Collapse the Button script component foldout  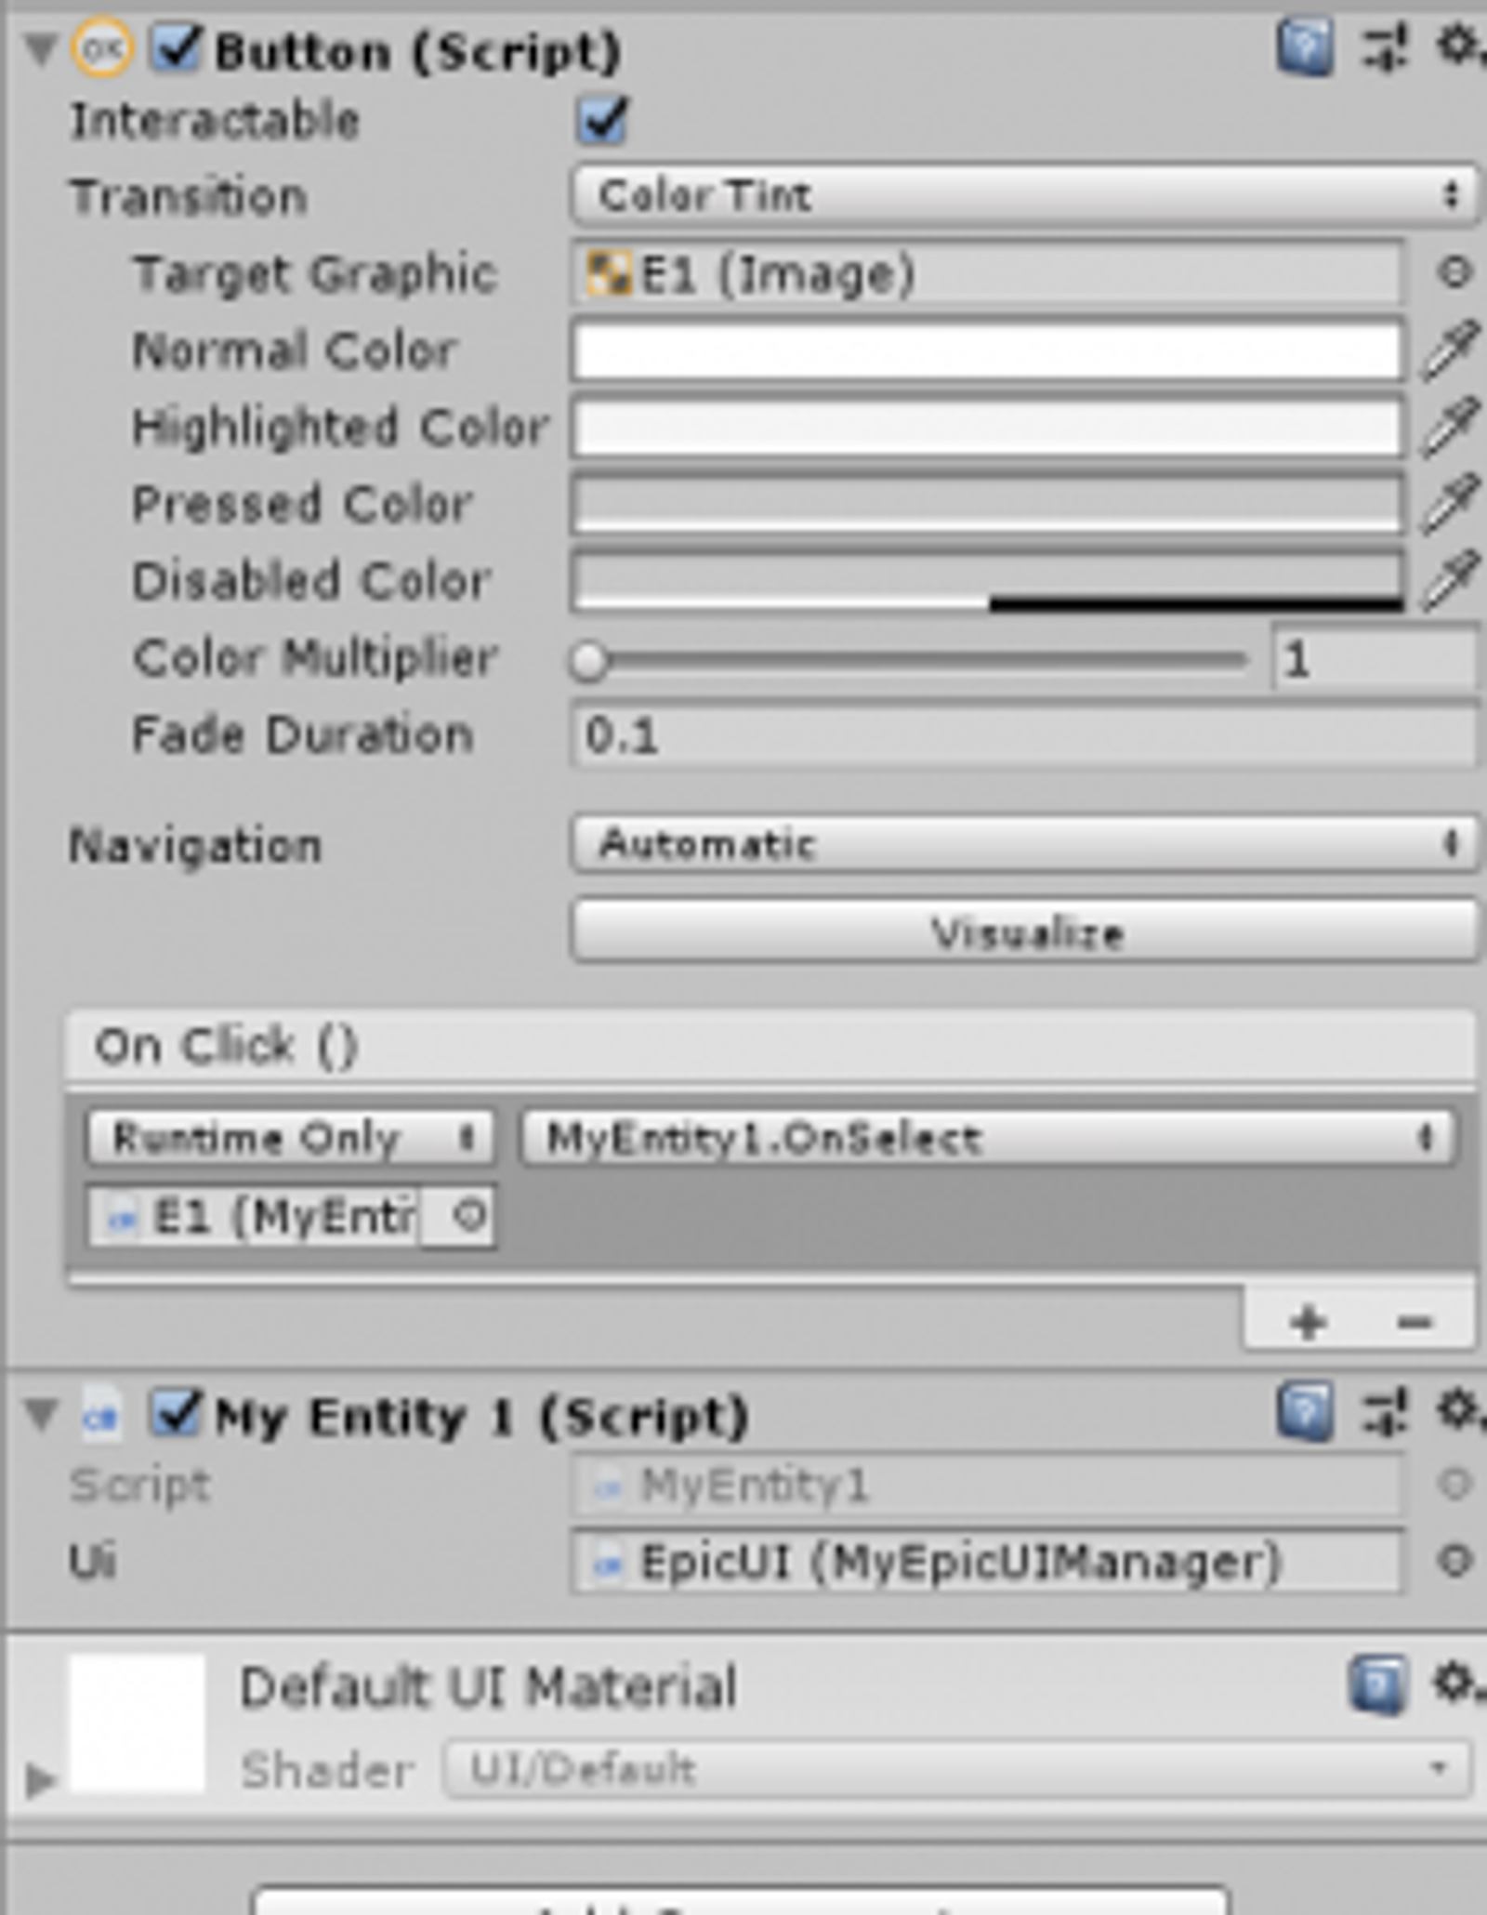[x=41, y=50]
